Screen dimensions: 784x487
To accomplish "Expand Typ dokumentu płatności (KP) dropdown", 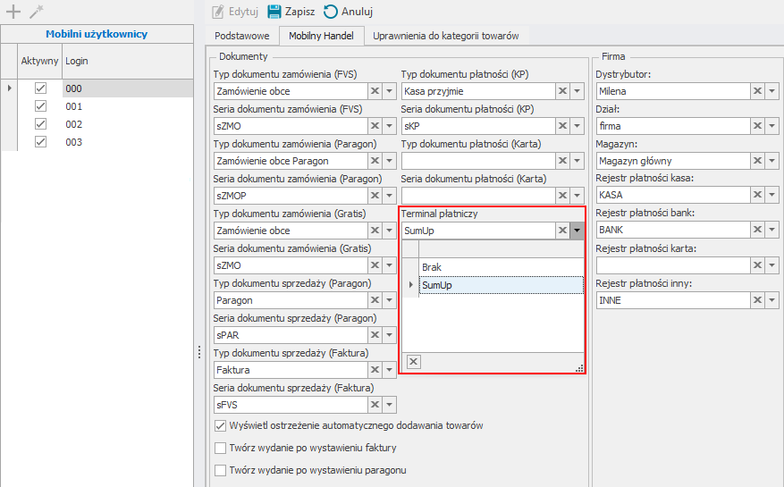I will pyautogui.click(x=577, y=91).
